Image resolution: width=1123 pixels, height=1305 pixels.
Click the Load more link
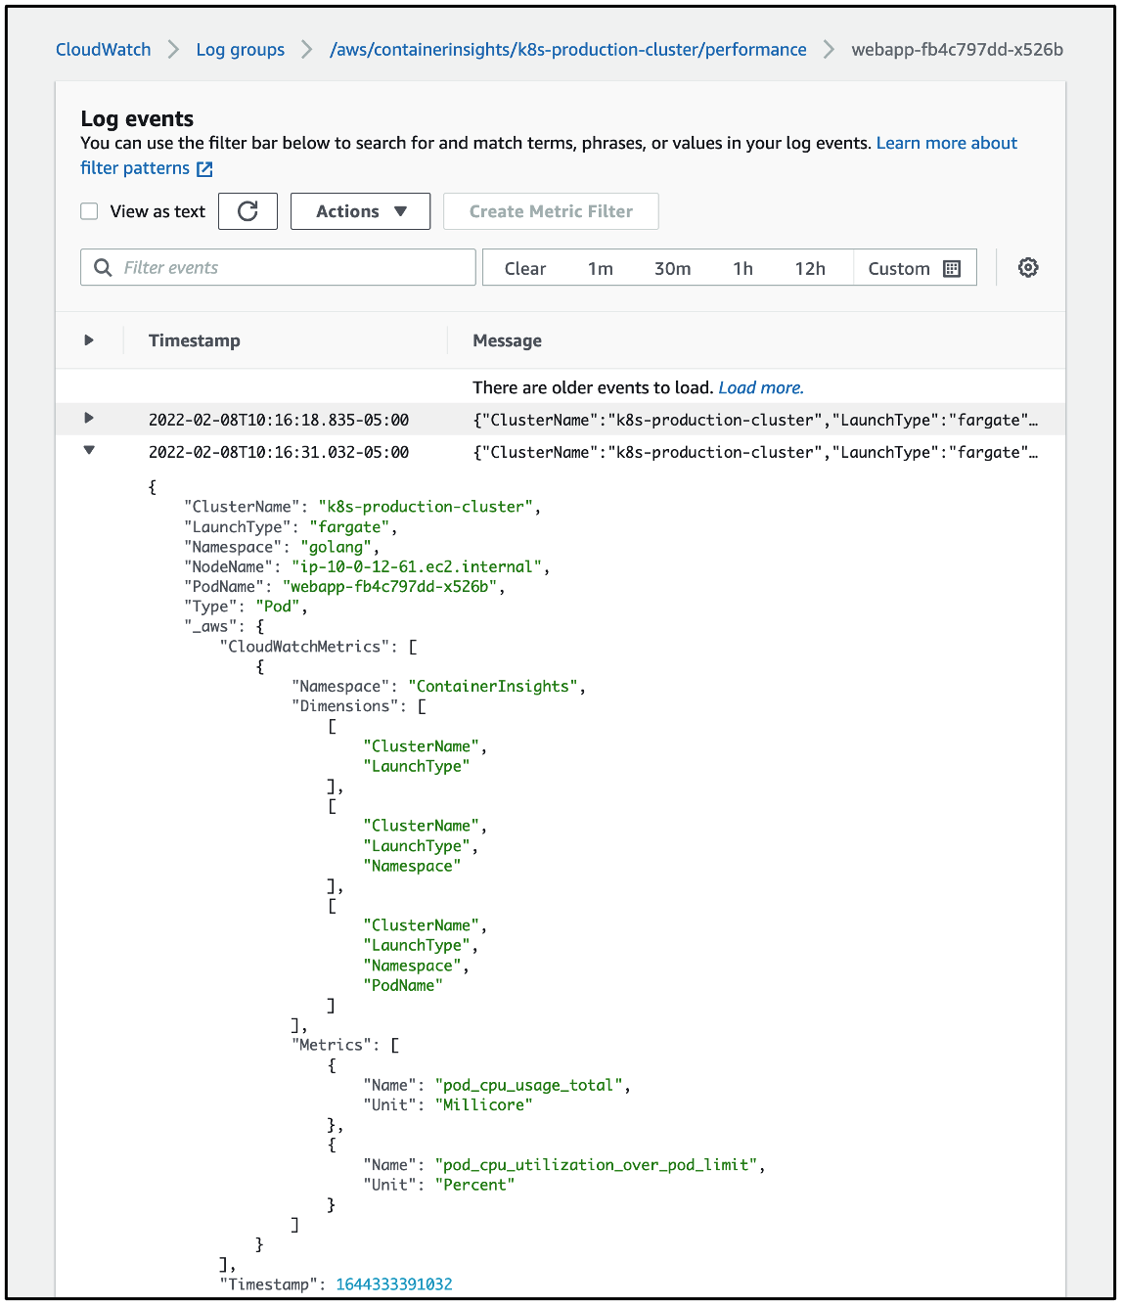(760, 387)
